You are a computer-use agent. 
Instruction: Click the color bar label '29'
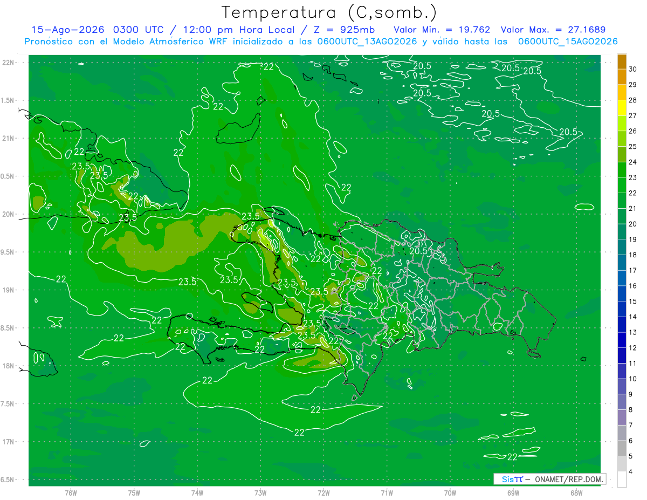(x=633, y=85)
